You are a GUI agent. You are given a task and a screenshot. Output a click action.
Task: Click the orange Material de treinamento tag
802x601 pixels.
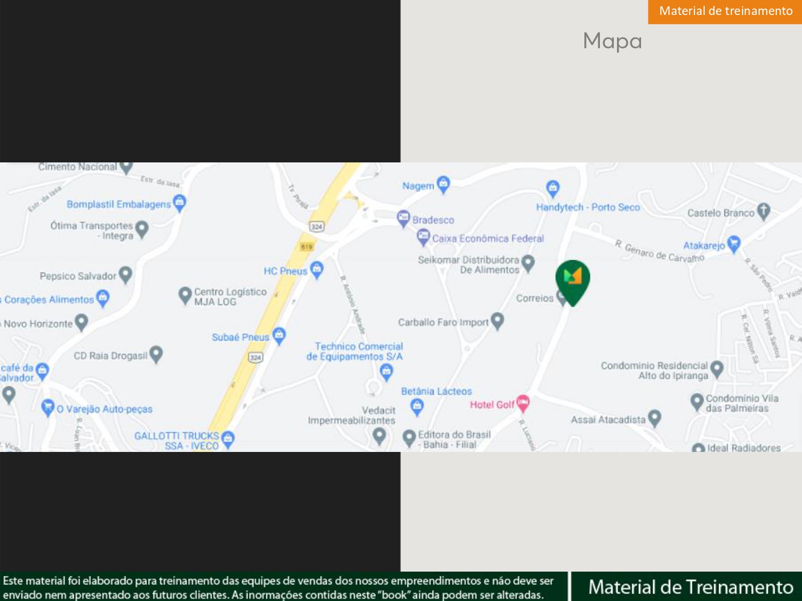pos(725,12)
